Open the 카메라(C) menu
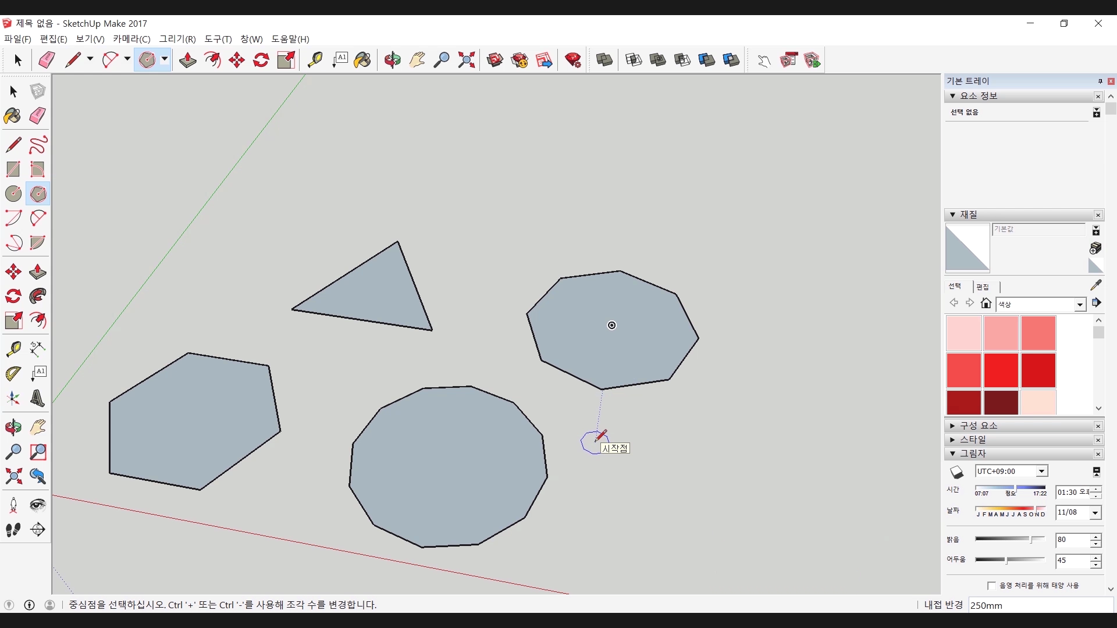 click(131, 39)
